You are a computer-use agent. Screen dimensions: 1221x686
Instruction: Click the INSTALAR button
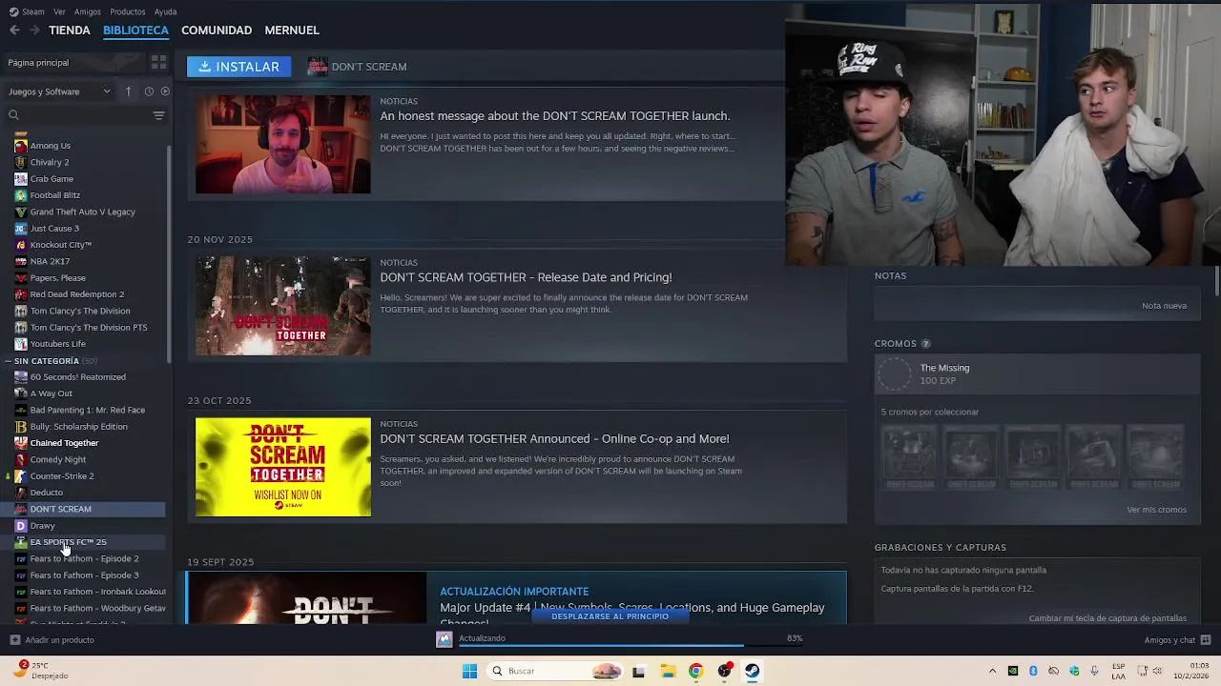pyautogui.click(x=238, y=67)
